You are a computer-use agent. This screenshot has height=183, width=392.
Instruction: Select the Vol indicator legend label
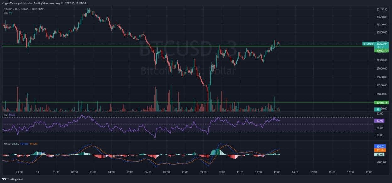(6, 13)
